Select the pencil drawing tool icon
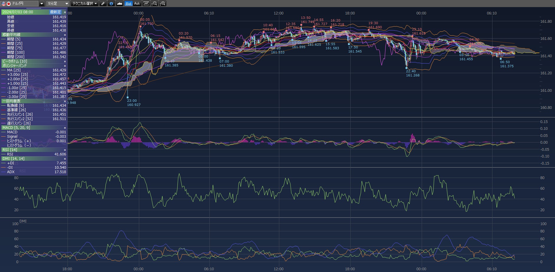This screenshot has height=272, width=555. click(x=103, y=4)
